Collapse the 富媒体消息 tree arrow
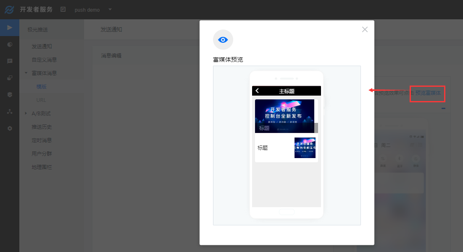 coord(26,73)
